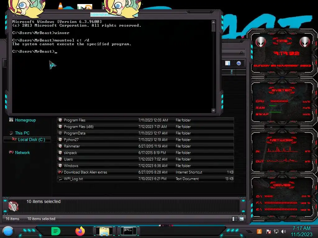Click the RAM usage bar
Screen dimensions: 318x238
click(273, 106)
